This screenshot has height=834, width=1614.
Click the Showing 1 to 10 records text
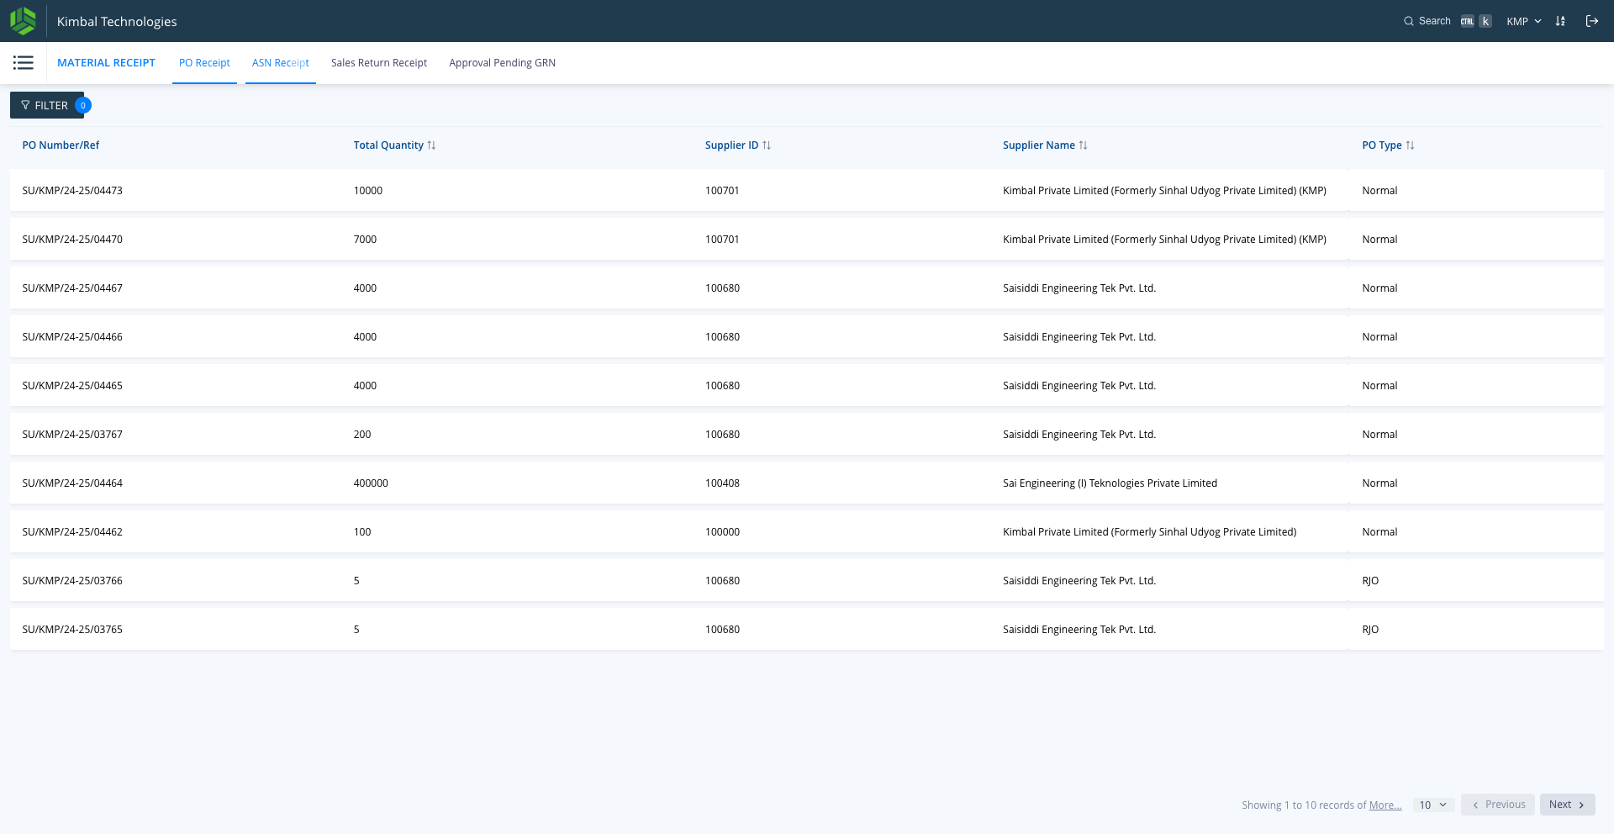[1304, 805]
